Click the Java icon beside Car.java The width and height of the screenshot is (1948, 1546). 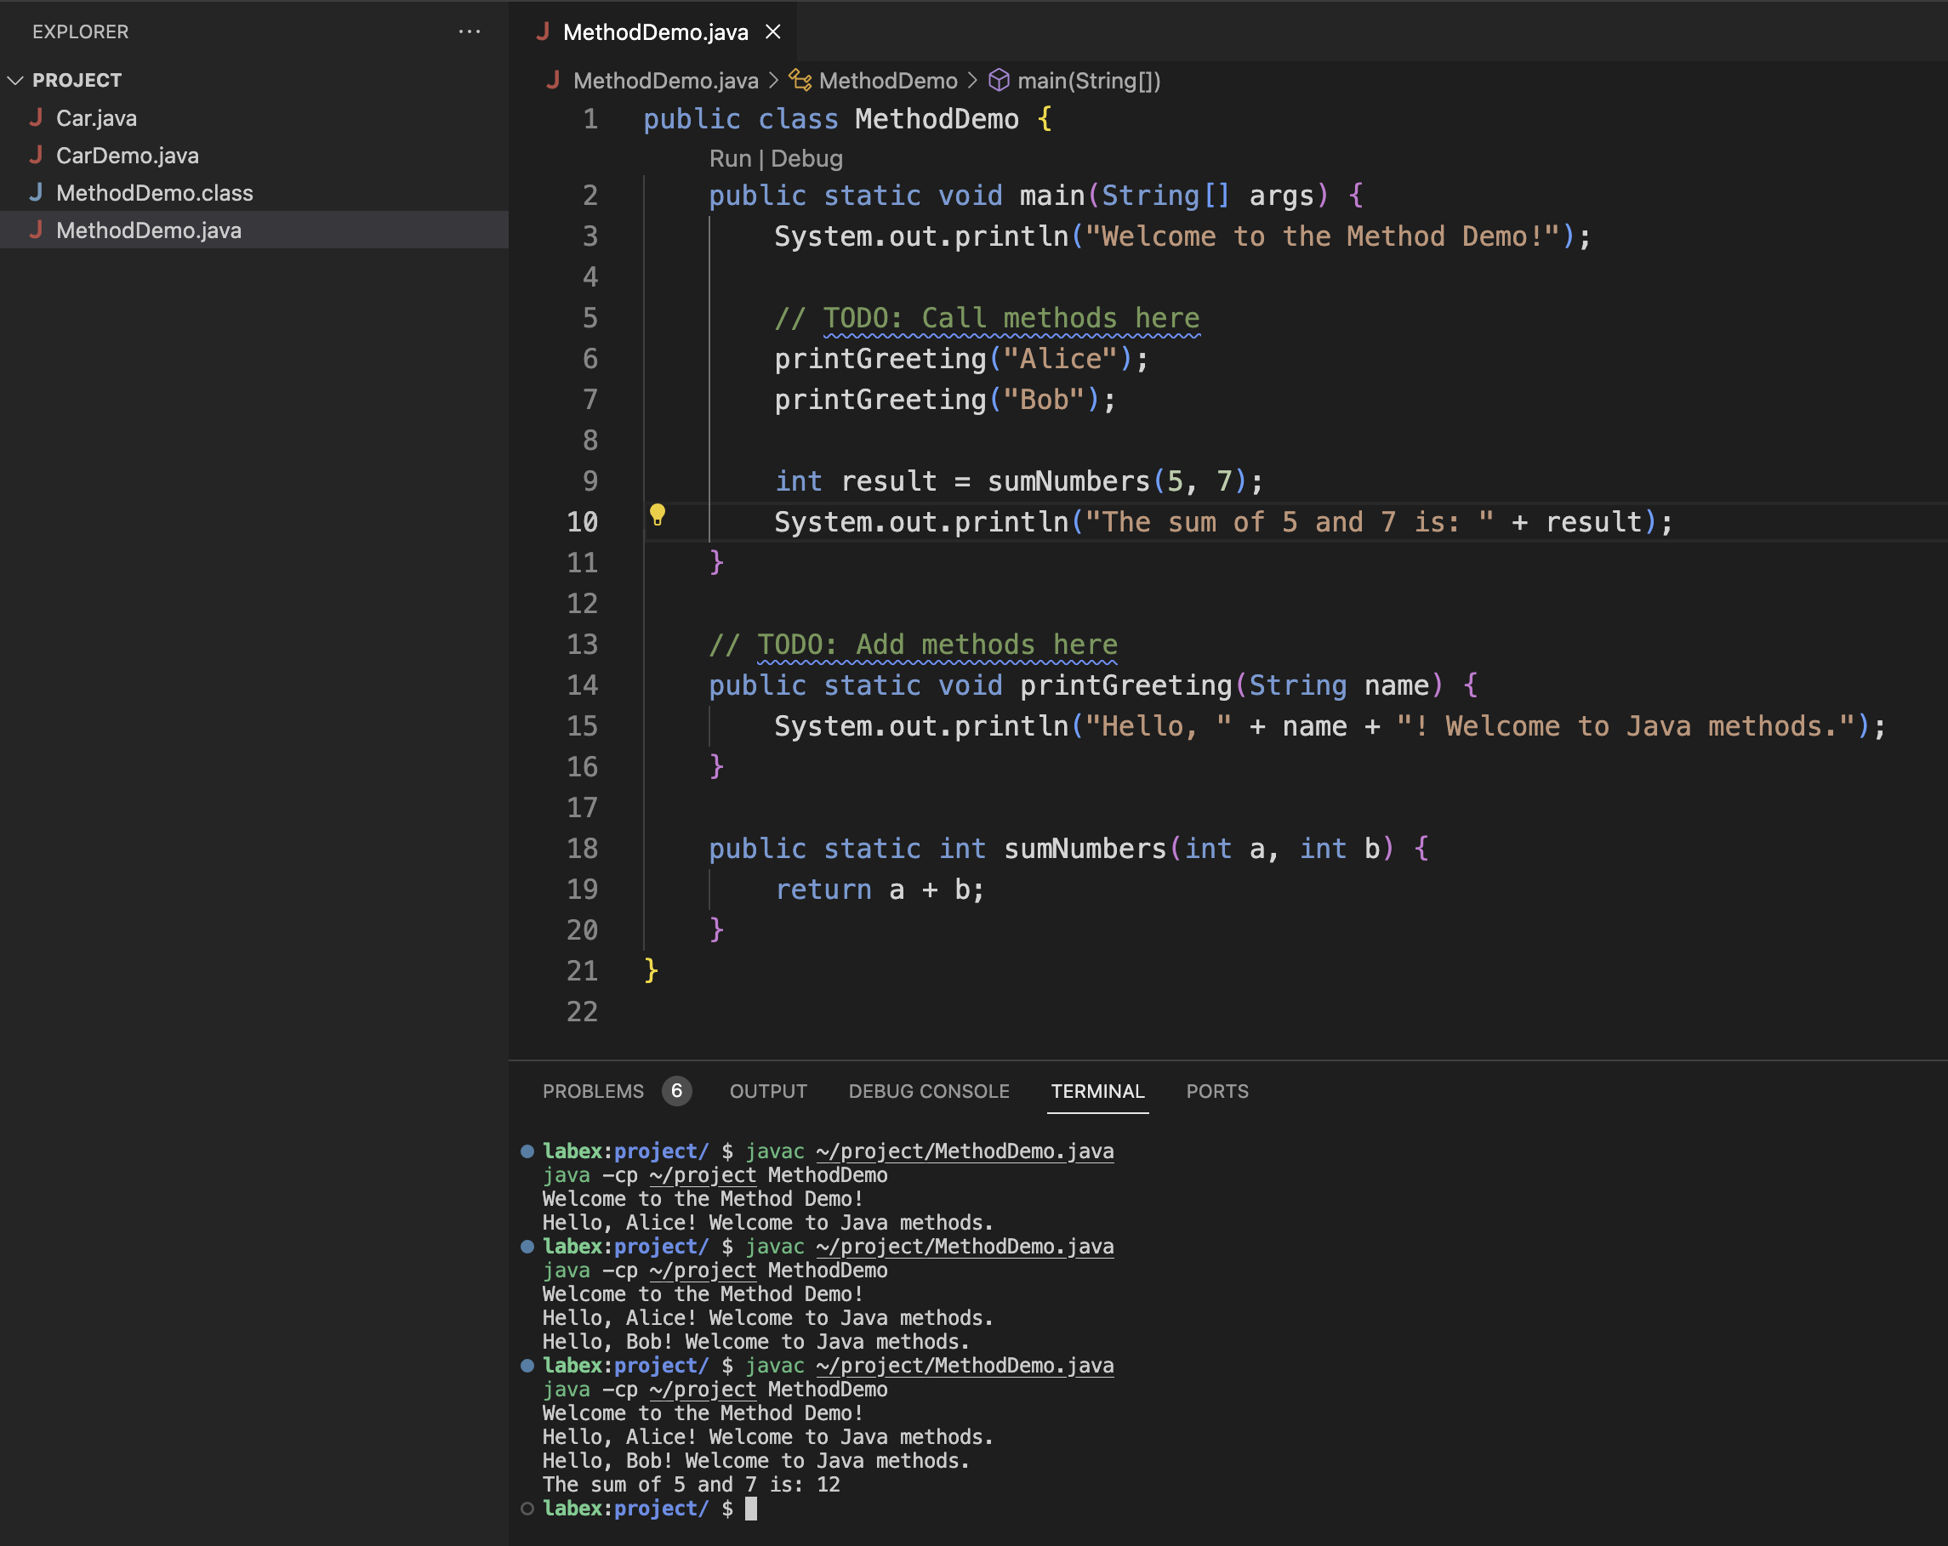37,117
